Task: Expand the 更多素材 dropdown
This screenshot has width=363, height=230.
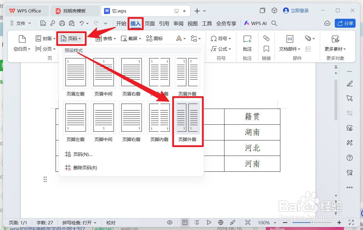Action: click(335, 48)
